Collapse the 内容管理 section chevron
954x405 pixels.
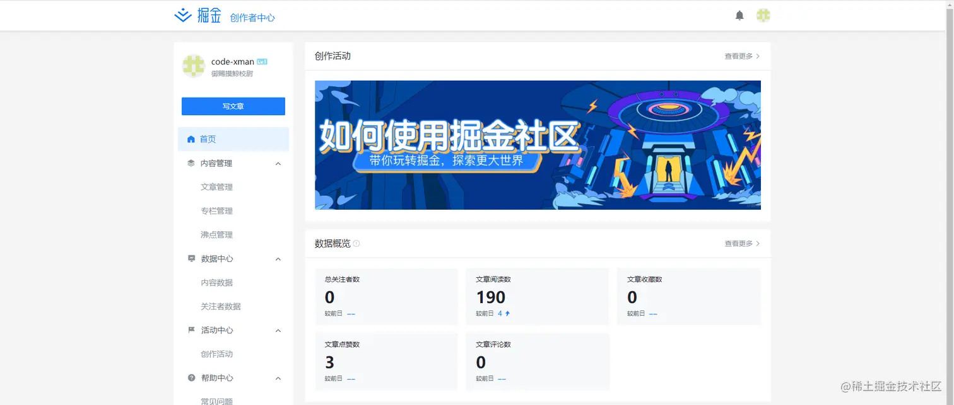tap(278, 164)
